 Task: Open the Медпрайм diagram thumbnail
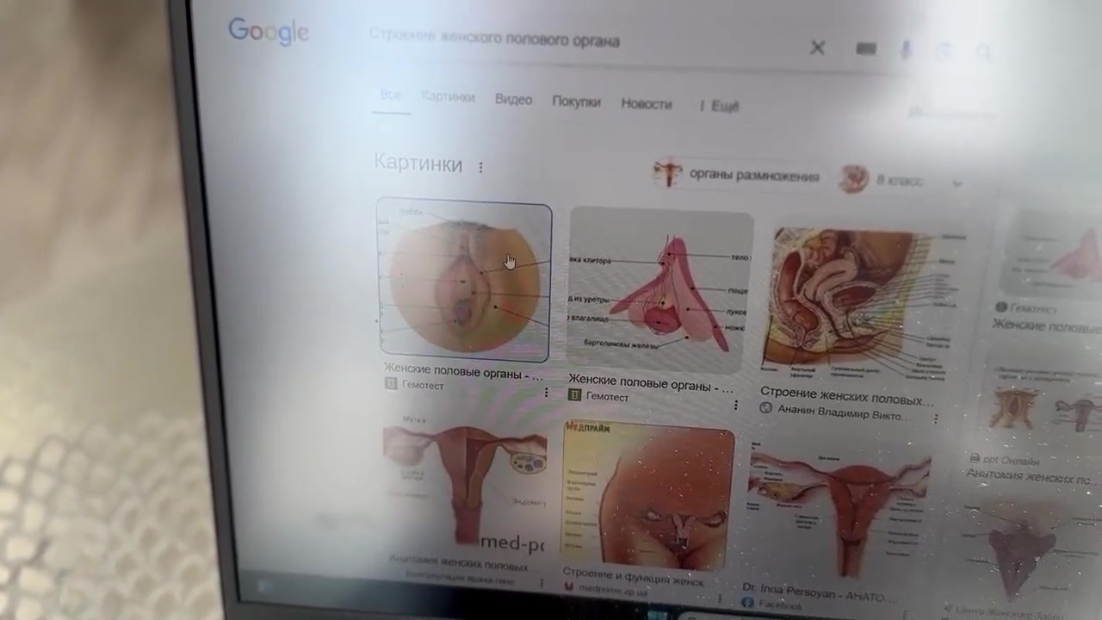point(648,493)
